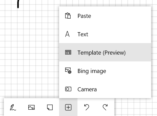Click the add image toolbar icon

31,108
